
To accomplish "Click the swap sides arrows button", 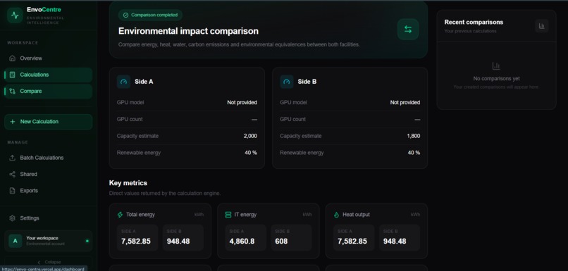I will [x=408, y=30].
